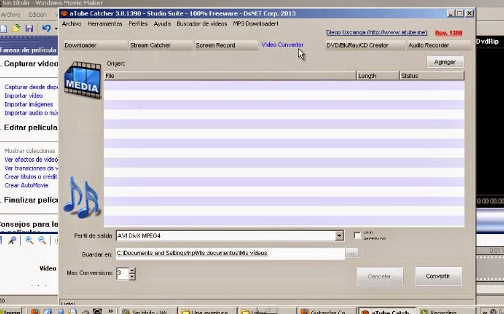Open the MP3 Downloader! menu
The width and height of the screenshot is (504, 314).
pyautogui.click(x=256, y=23)
